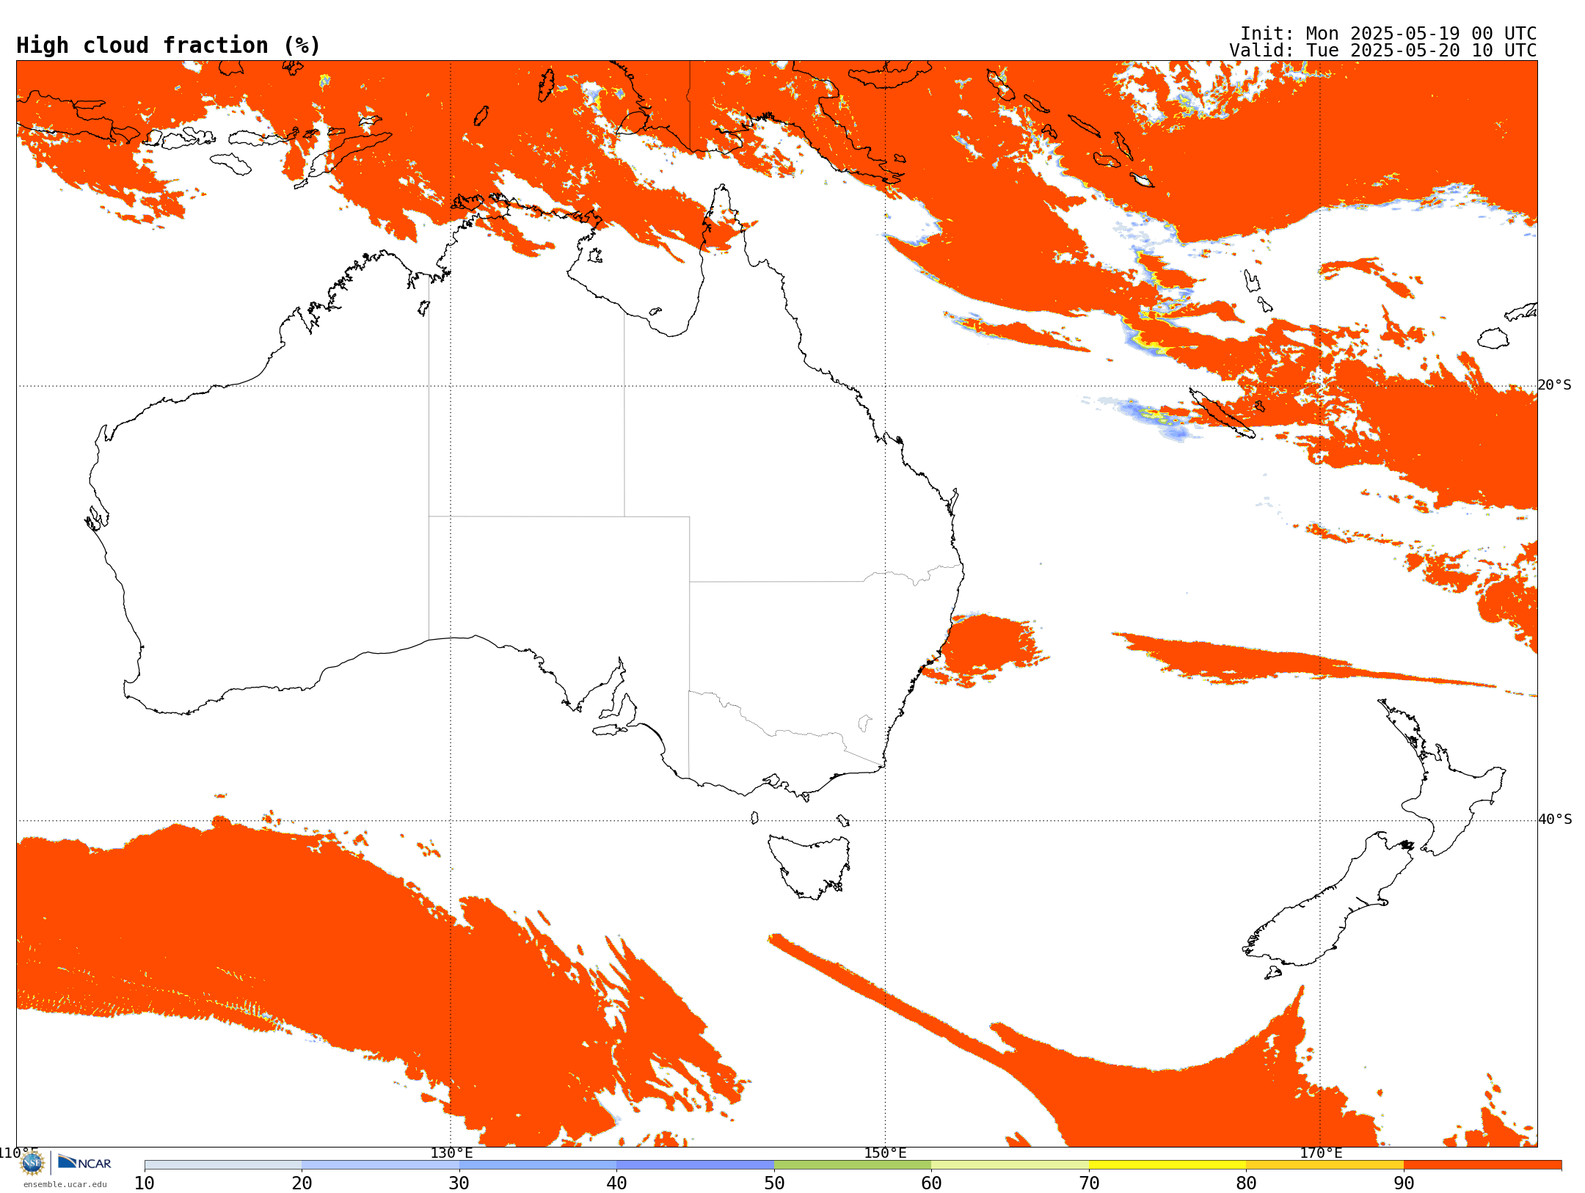Click the colorbar label 60
This screenshot has width=1585, height=1193.
click(x=931, y=1183)
